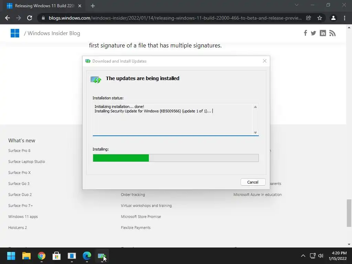This screenshot has width=352, height=264.
Task: Open the Chrome tab search dropdown
Action: (x=297, y=5)
